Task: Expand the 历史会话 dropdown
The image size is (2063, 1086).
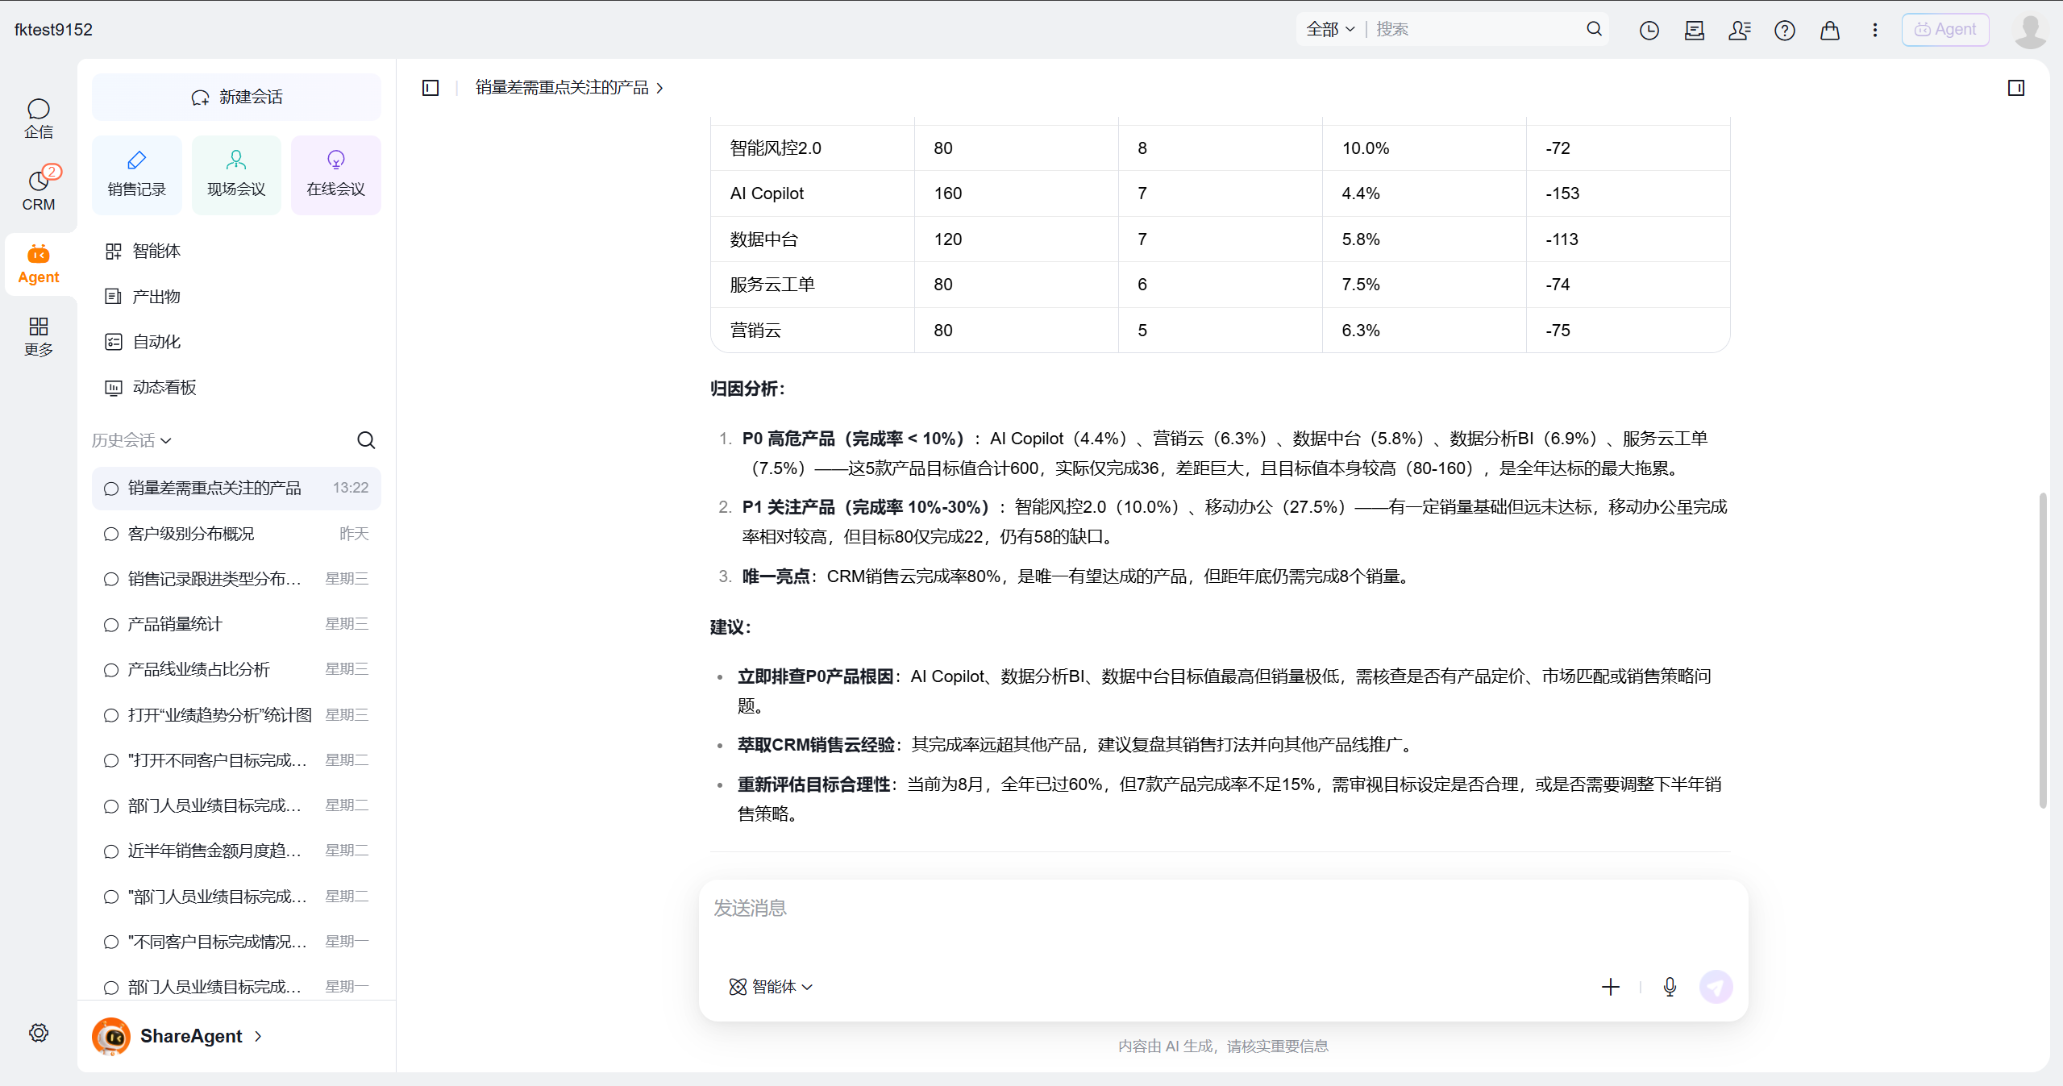Action: [x=131, y=440]
